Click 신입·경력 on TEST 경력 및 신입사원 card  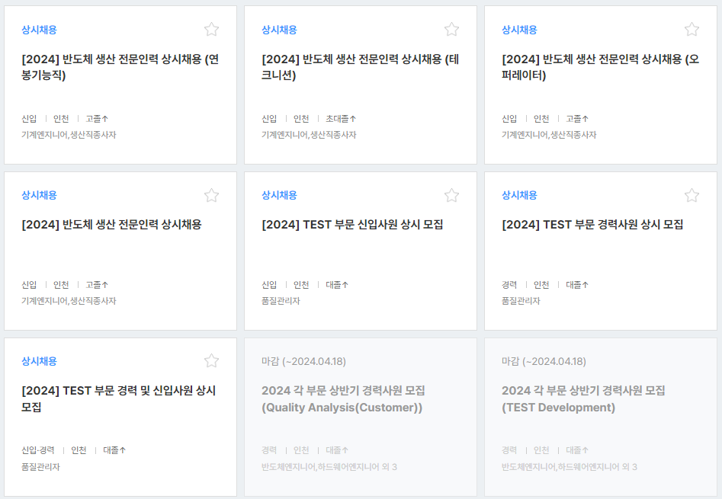(x=38, y=449)
